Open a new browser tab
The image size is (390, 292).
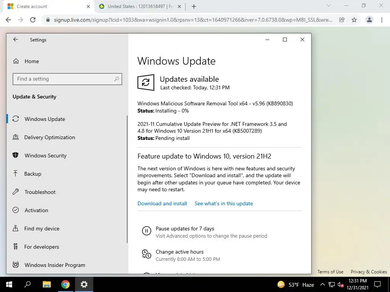click(x=194, y=6)
